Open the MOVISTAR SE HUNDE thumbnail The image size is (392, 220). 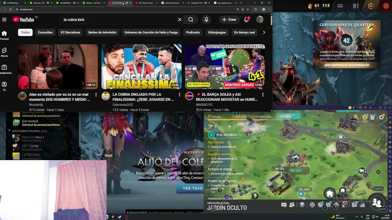(225, 67)
